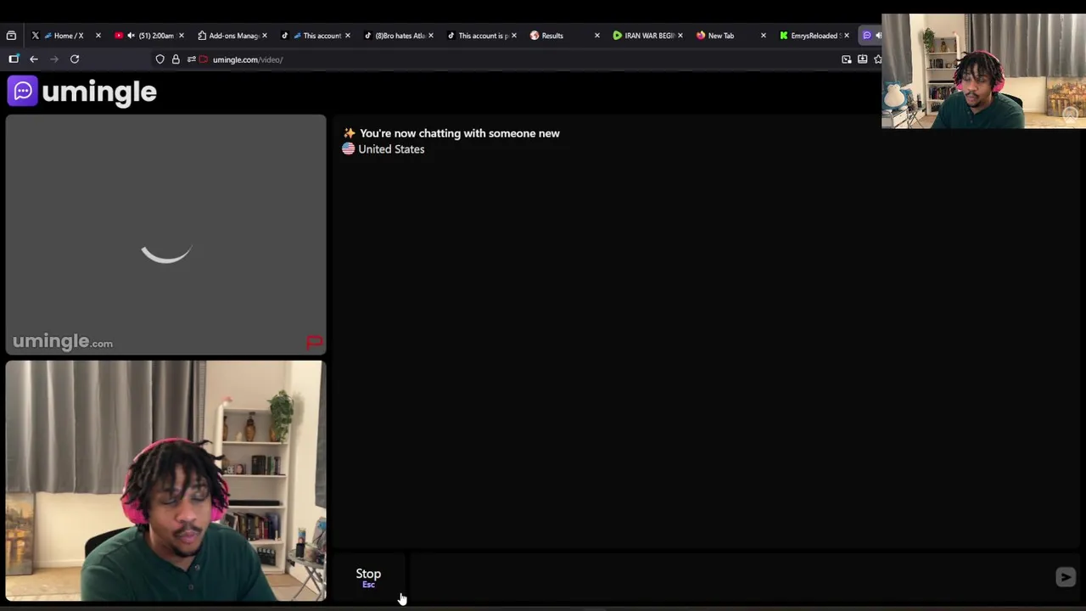The width and height of the screenshot is (1086, 611).
Task: Open the umingle logo home link
Action: (x=82, y=92)
